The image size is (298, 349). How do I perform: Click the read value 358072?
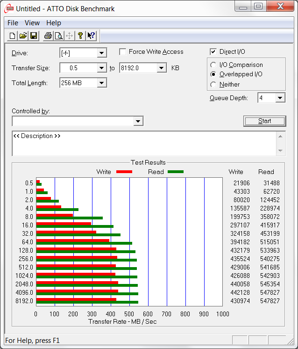click(x=270, y=217)
